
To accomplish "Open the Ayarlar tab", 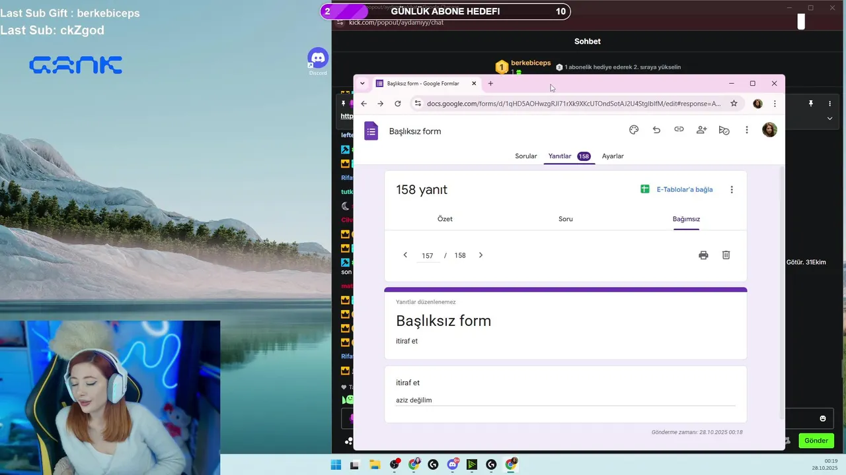I will pyautogui.click(x=613, y=156).
